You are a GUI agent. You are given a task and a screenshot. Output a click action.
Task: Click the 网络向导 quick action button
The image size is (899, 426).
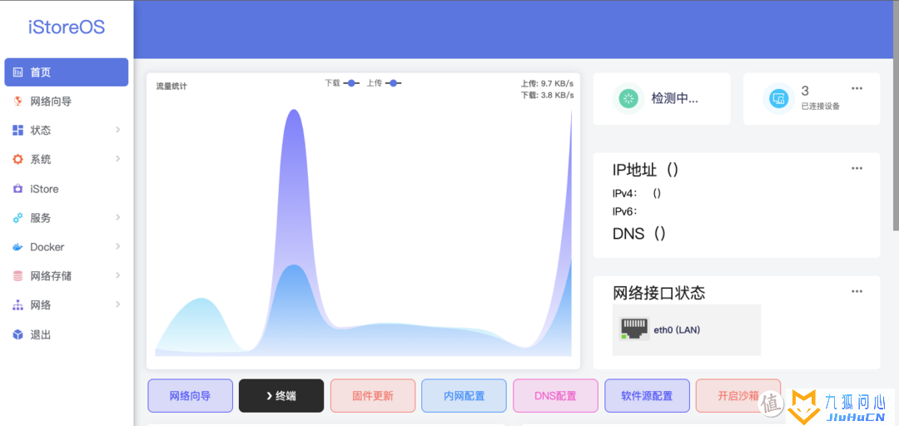pos(191,395)
